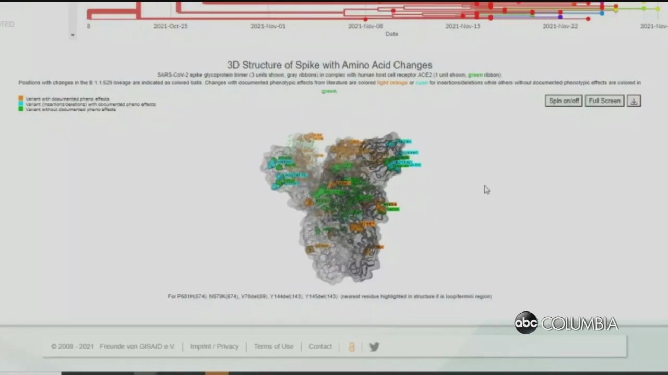Click the 2021-Nov-22 date axis label

point(560,26)
